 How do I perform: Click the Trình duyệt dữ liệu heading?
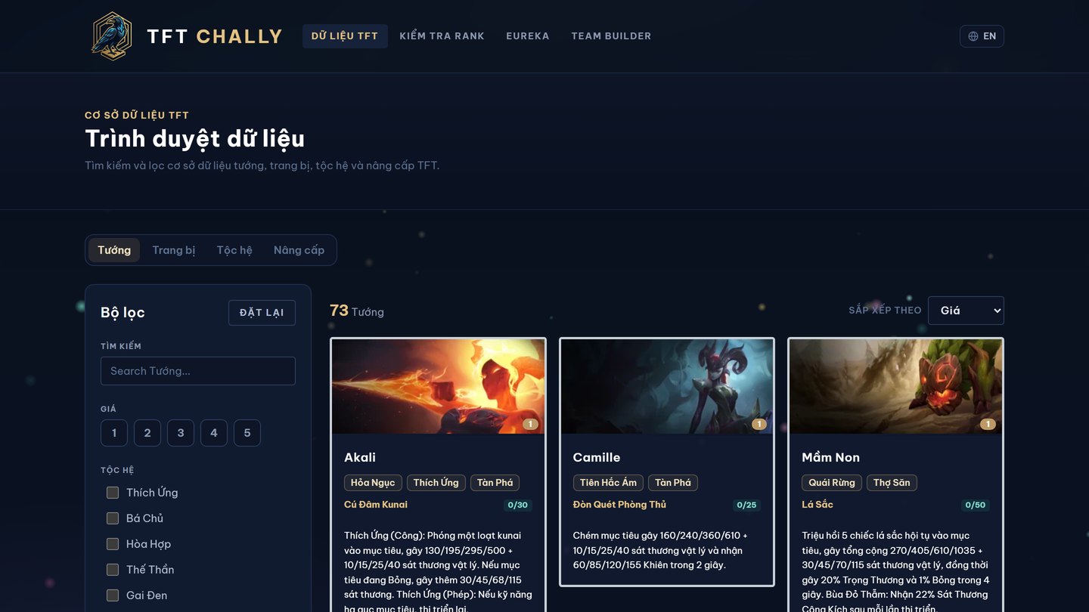click(195, 139)
